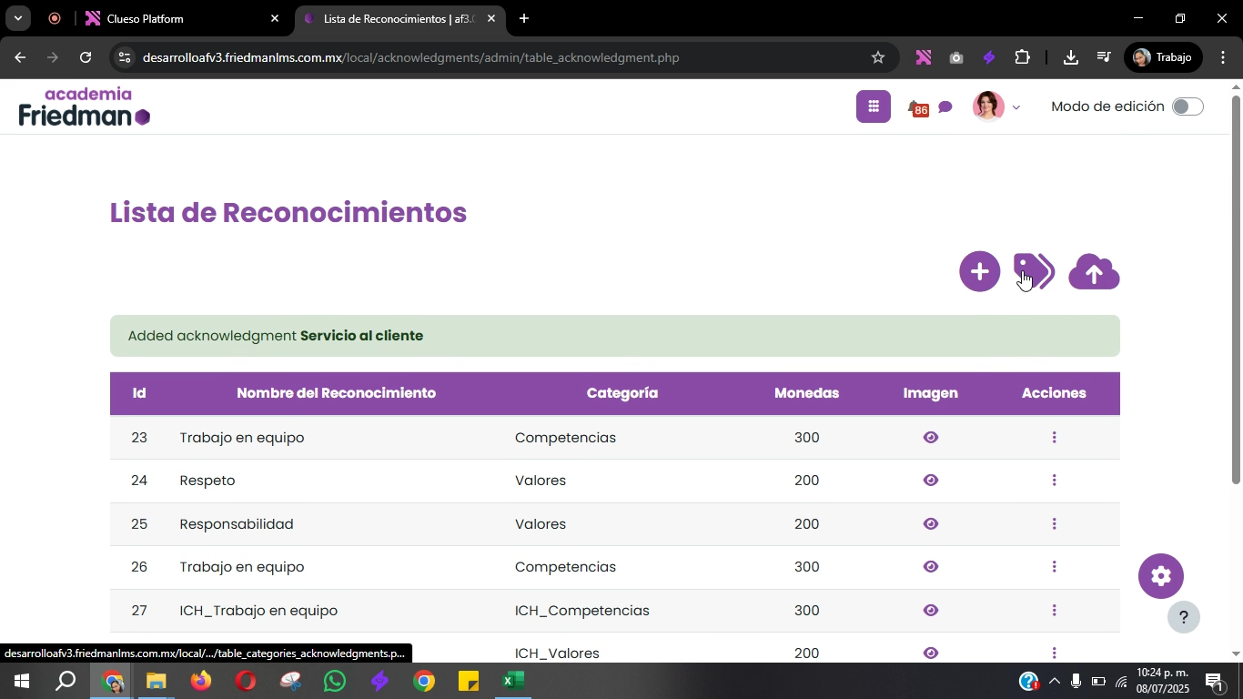This screenshot has height=699, width=1243.
Task: Open the purple apps grid menu
Action: [874, 106]
